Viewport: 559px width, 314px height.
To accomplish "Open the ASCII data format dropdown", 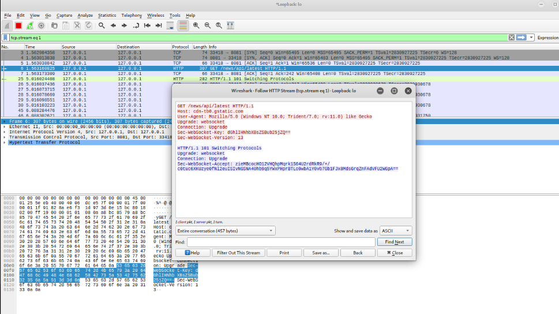I will 395,231.
